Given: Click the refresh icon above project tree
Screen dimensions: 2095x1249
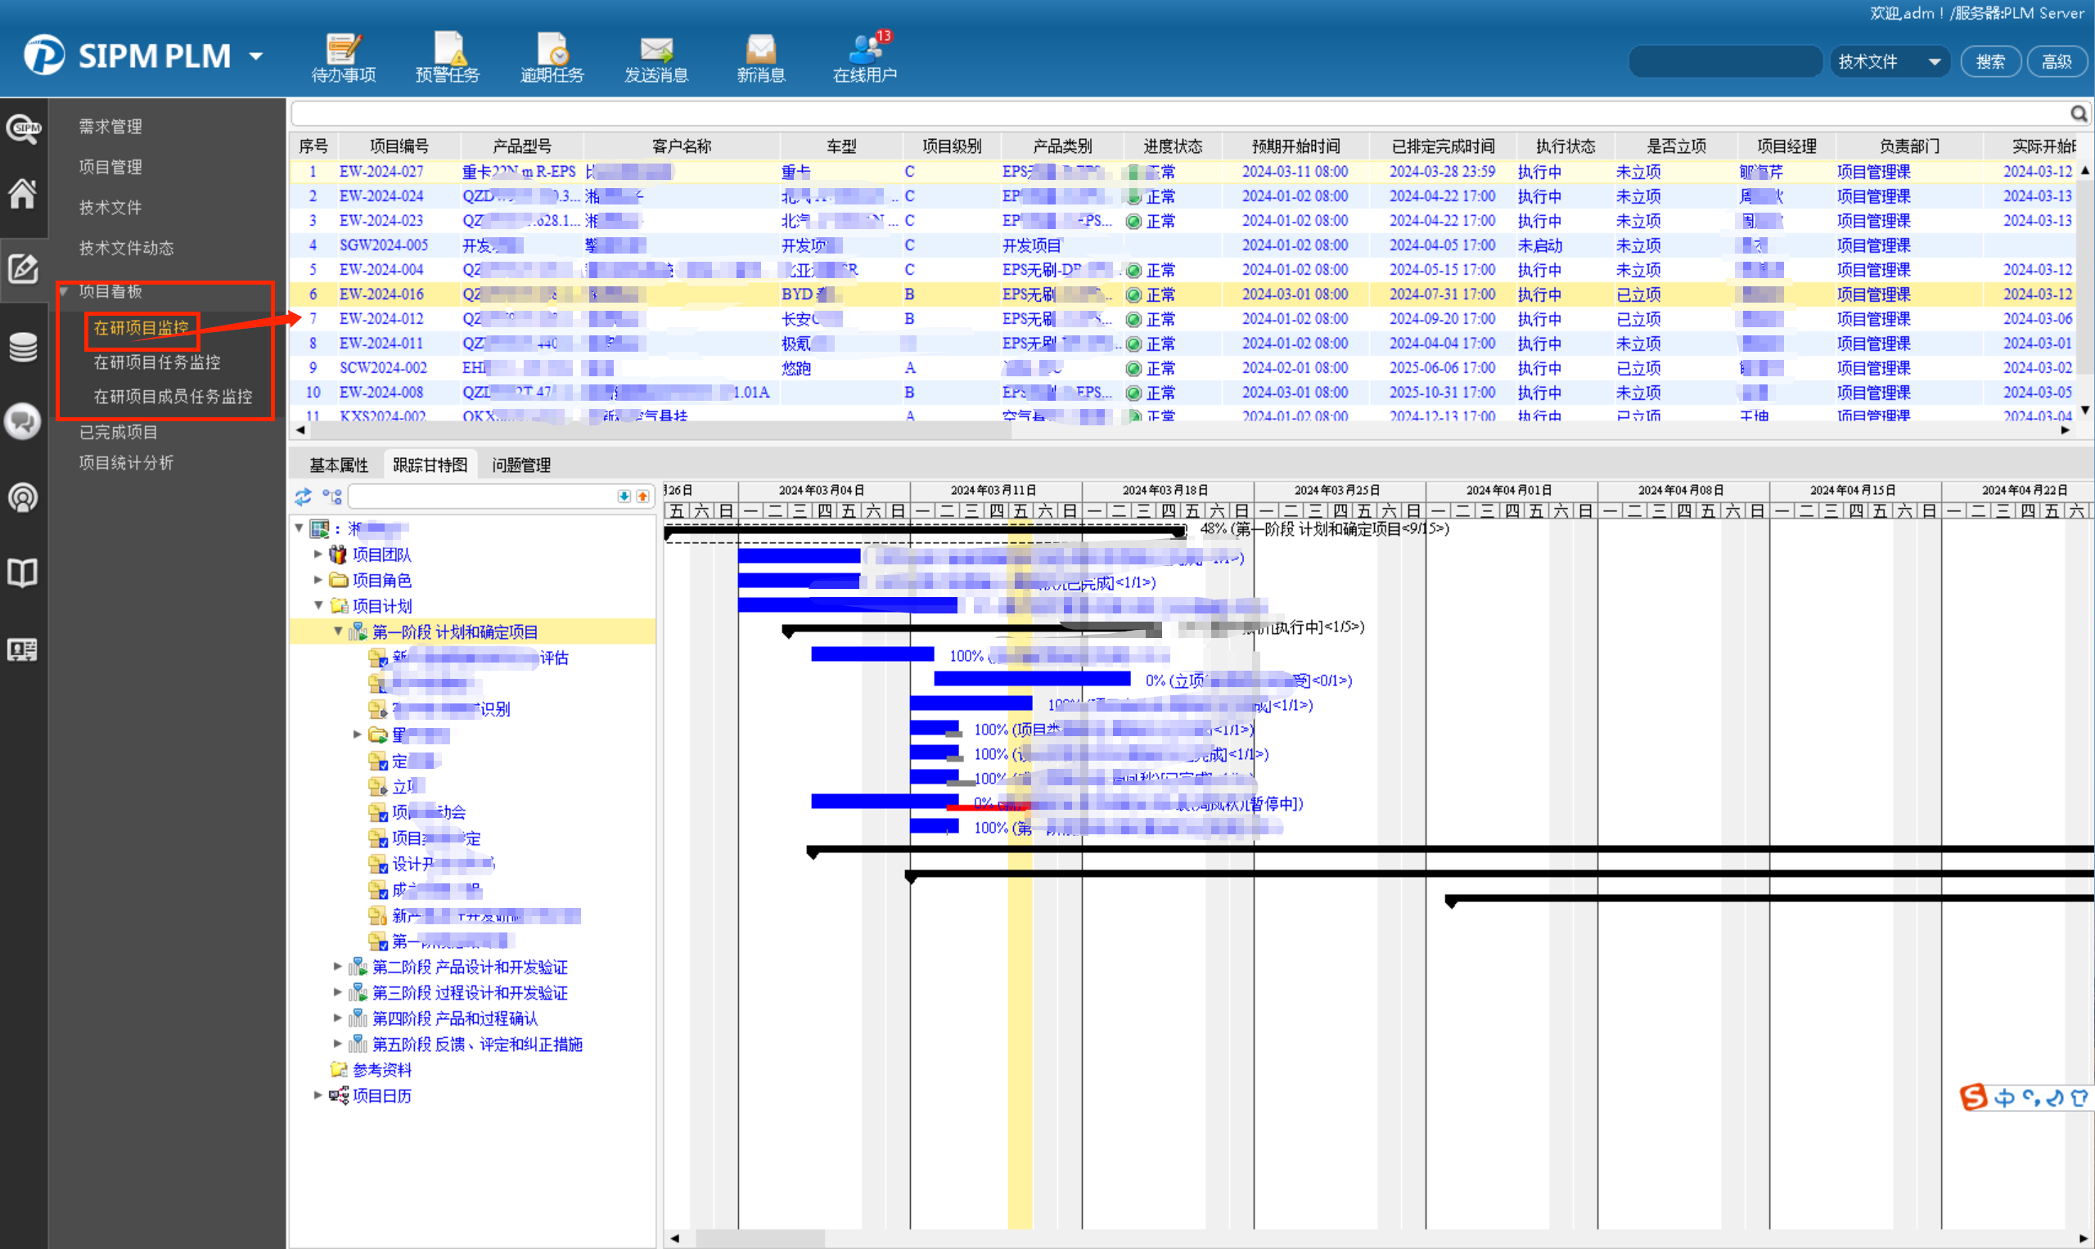Looking at the screenshot, I should pyautogui.click(x=303, y=496).
